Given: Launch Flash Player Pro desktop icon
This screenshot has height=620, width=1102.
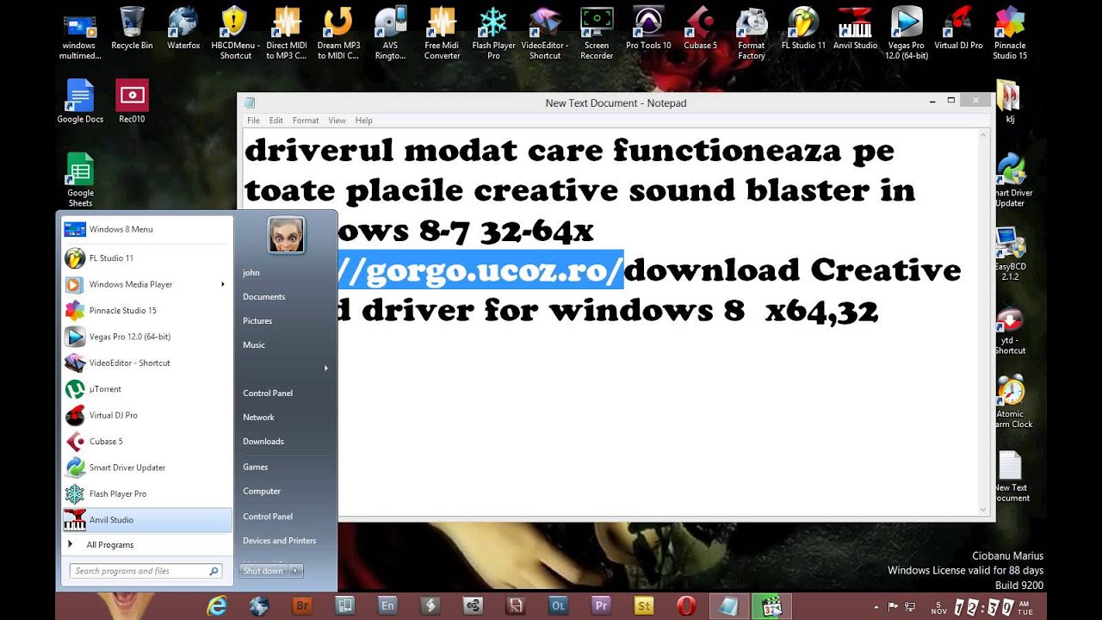Looking at the screenshot, I should 493,31.
